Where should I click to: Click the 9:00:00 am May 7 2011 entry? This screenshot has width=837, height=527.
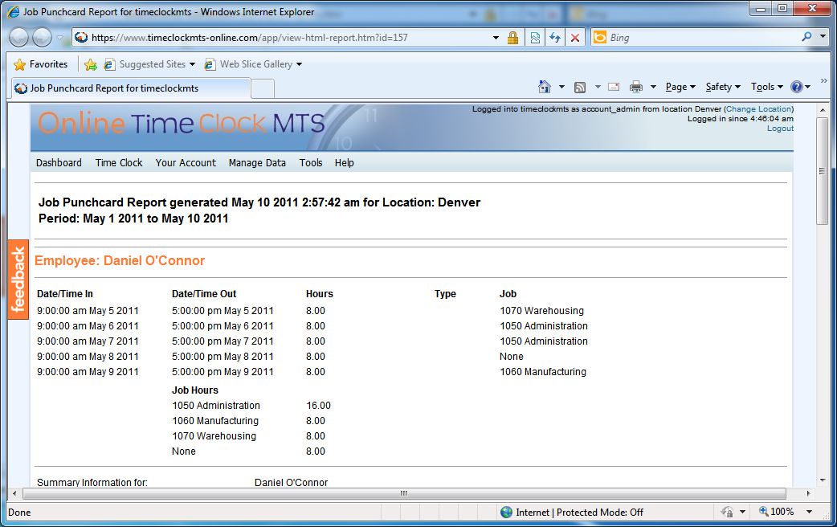88,341
